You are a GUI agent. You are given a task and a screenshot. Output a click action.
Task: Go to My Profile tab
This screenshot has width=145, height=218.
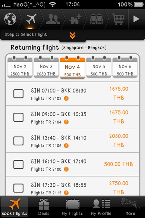101,207
